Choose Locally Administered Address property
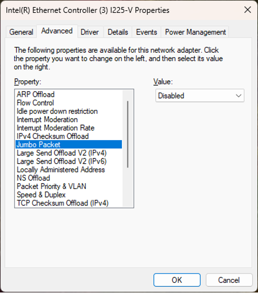 coord(69,170)
